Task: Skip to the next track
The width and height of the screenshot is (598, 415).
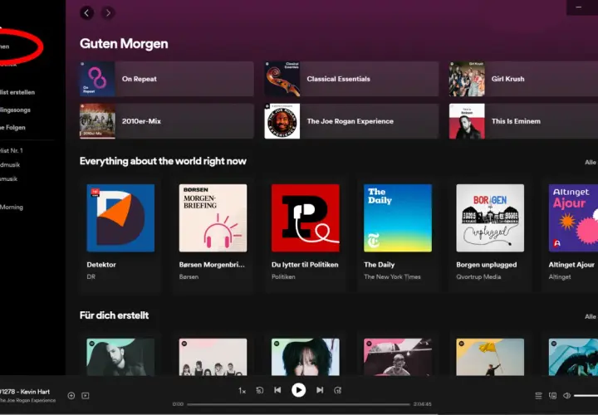Action: 320,390
